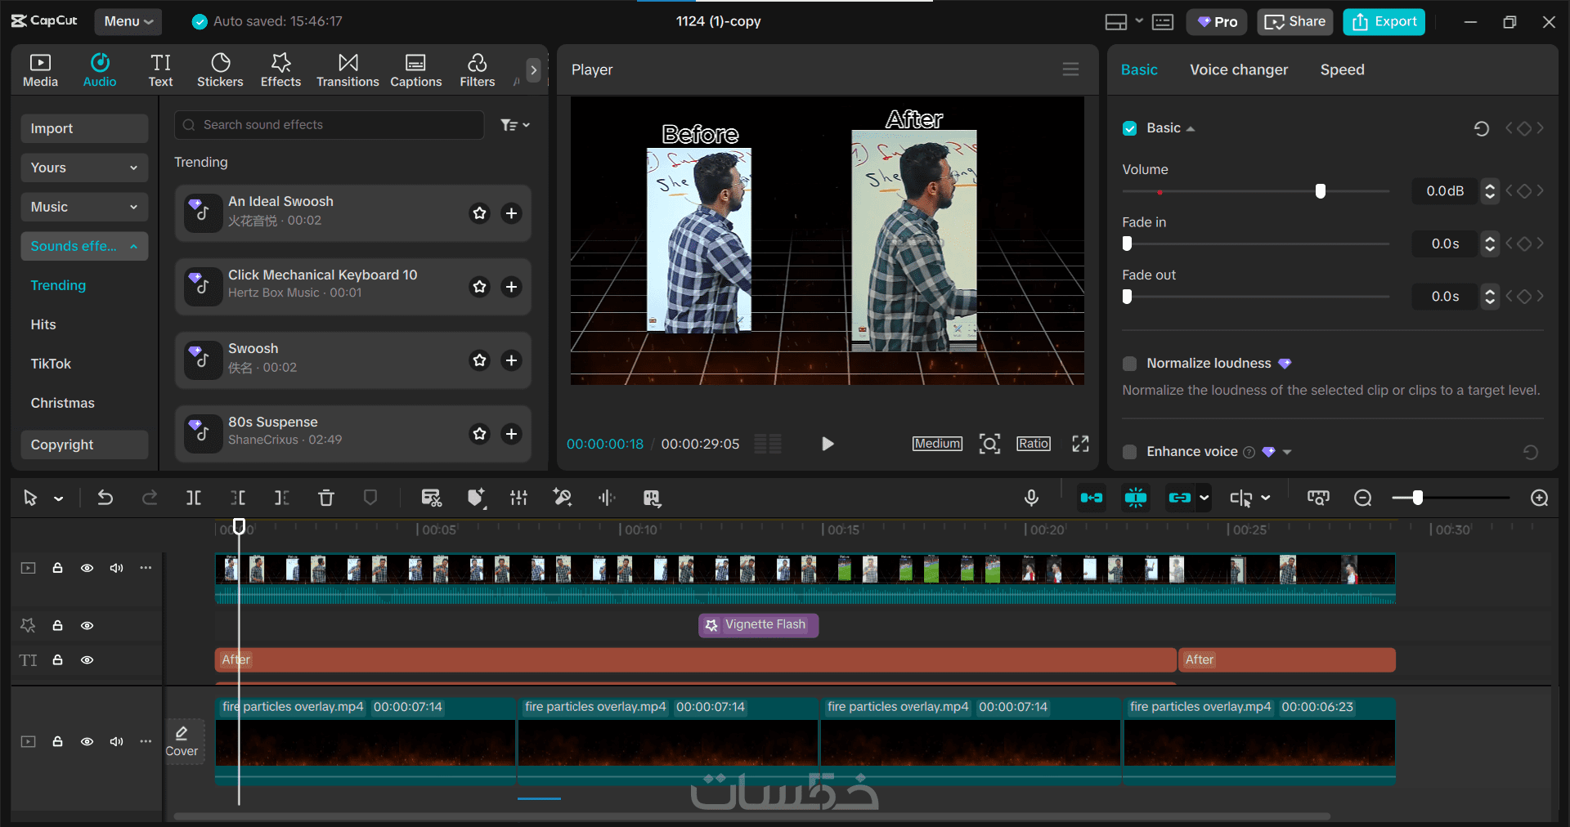The image size is (1570, 827).
Task: Add An Ideal Swoosh sound to timeline
Action: (511, 213)
